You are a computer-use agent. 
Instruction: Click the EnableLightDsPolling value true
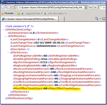tap(44, 59)
